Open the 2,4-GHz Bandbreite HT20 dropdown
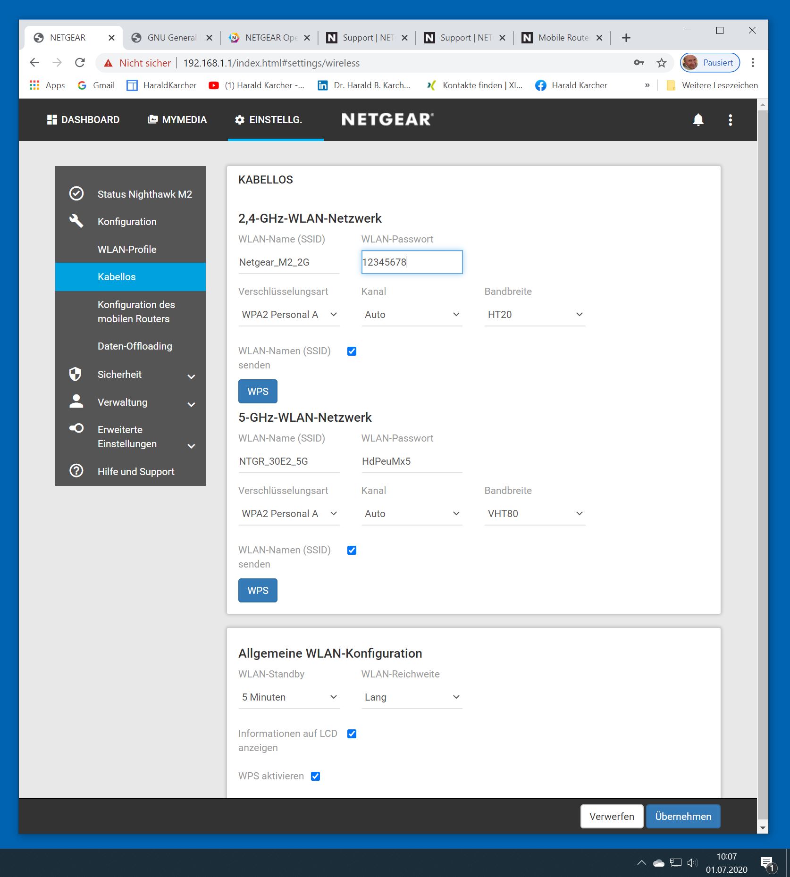The width and height of the screenshot is (790, 877). point(534,315)
